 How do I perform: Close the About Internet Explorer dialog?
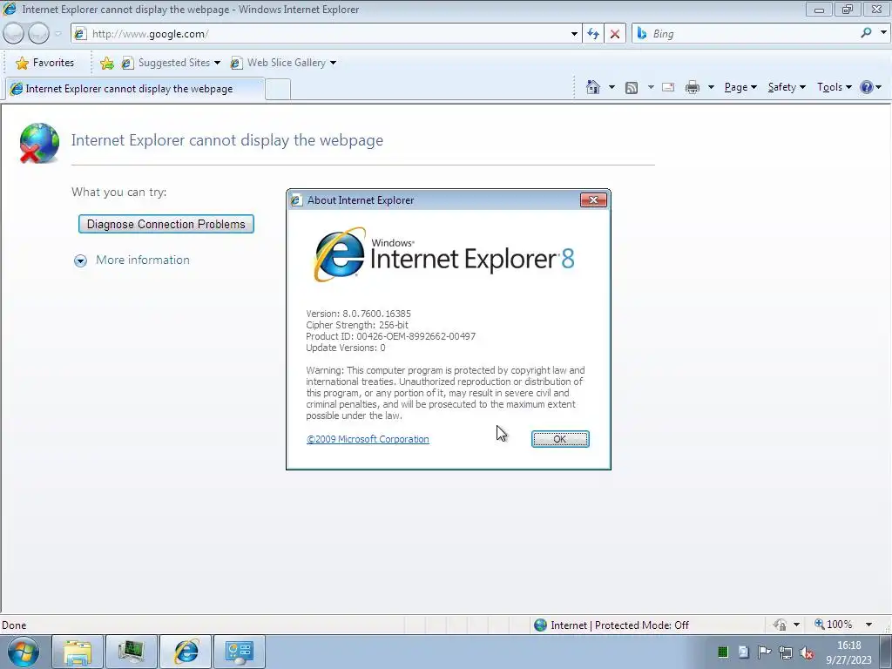(593, 199)
